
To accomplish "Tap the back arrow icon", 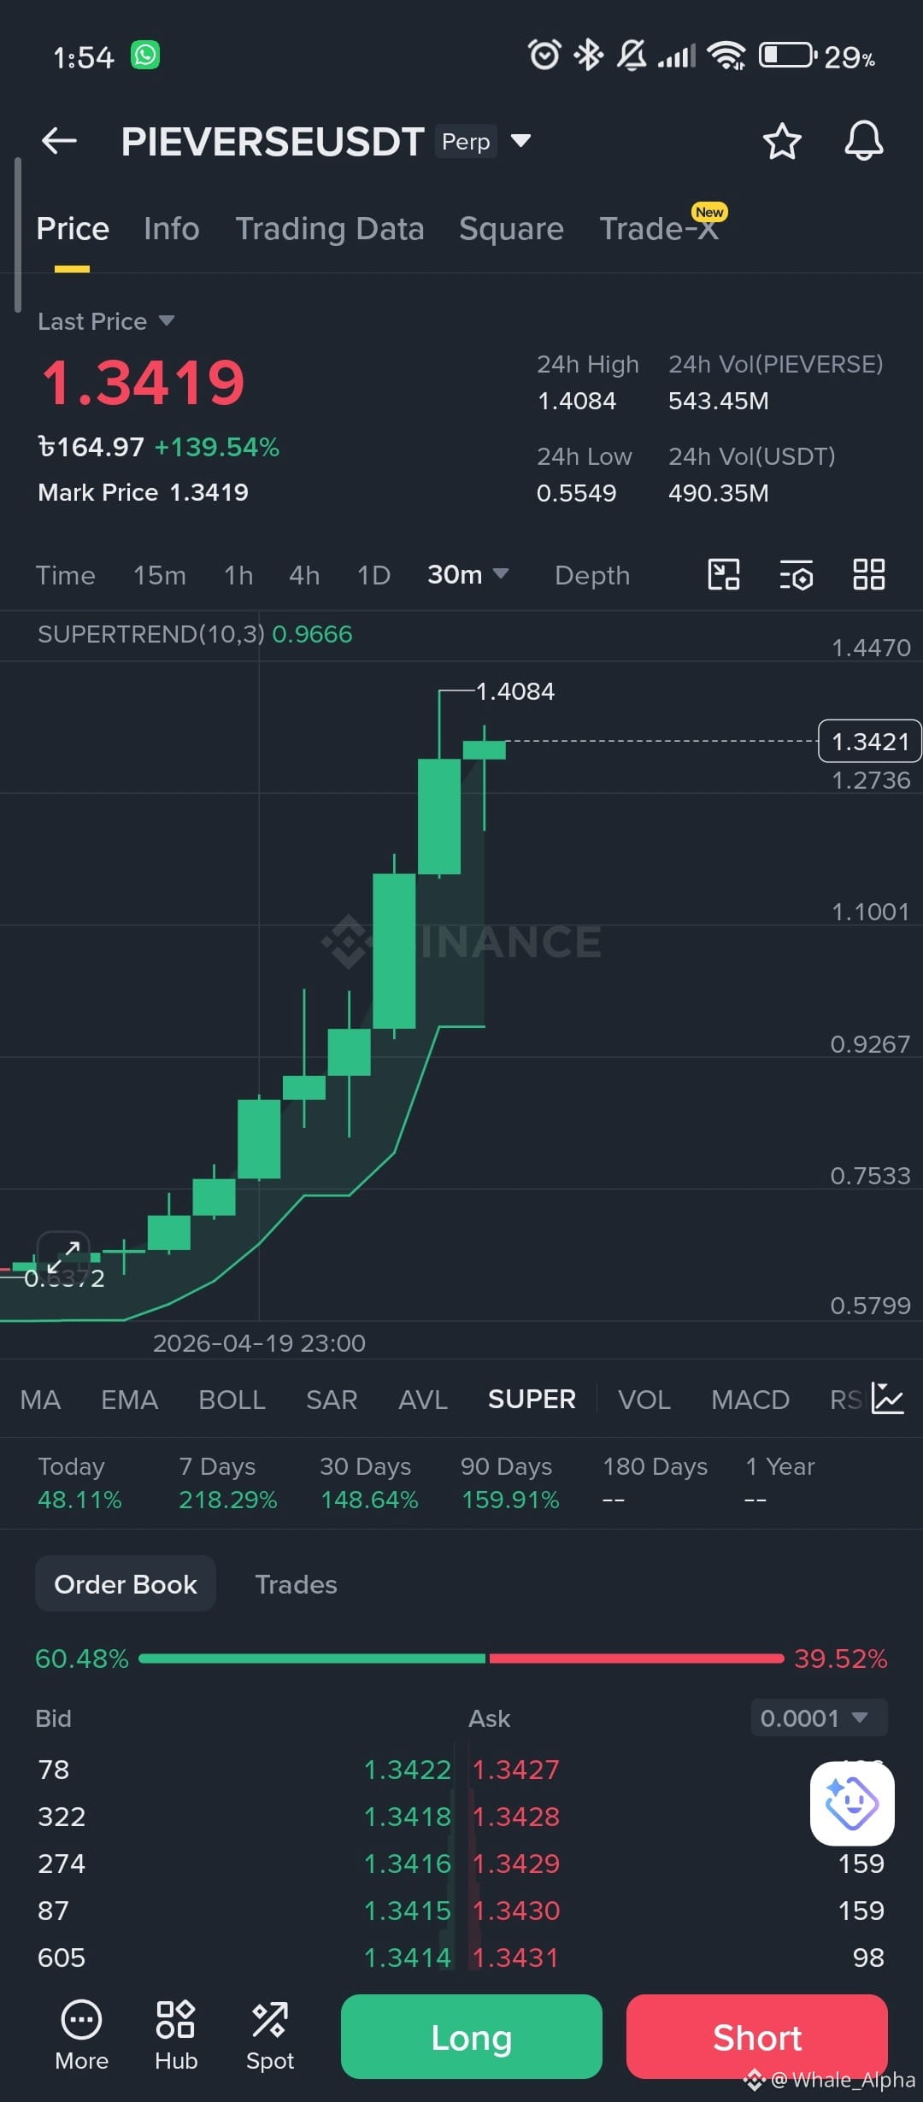I will coord(59,141).
